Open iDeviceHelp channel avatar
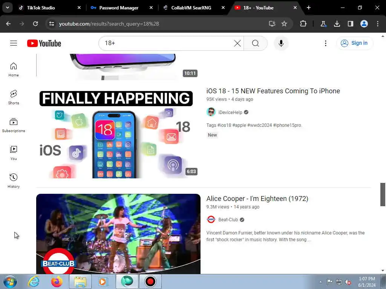The height and width of the screenshot is (289, 386). point(211,112)
